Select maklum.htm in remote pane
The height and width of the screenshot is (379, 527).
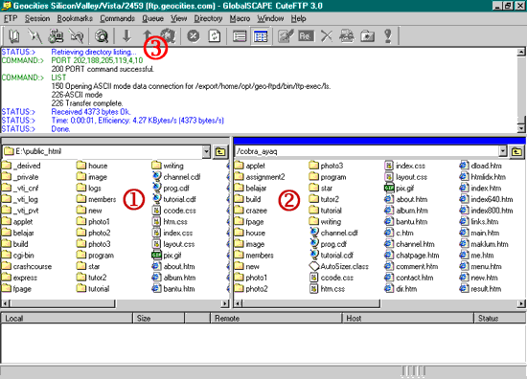[x=484, y=244]
